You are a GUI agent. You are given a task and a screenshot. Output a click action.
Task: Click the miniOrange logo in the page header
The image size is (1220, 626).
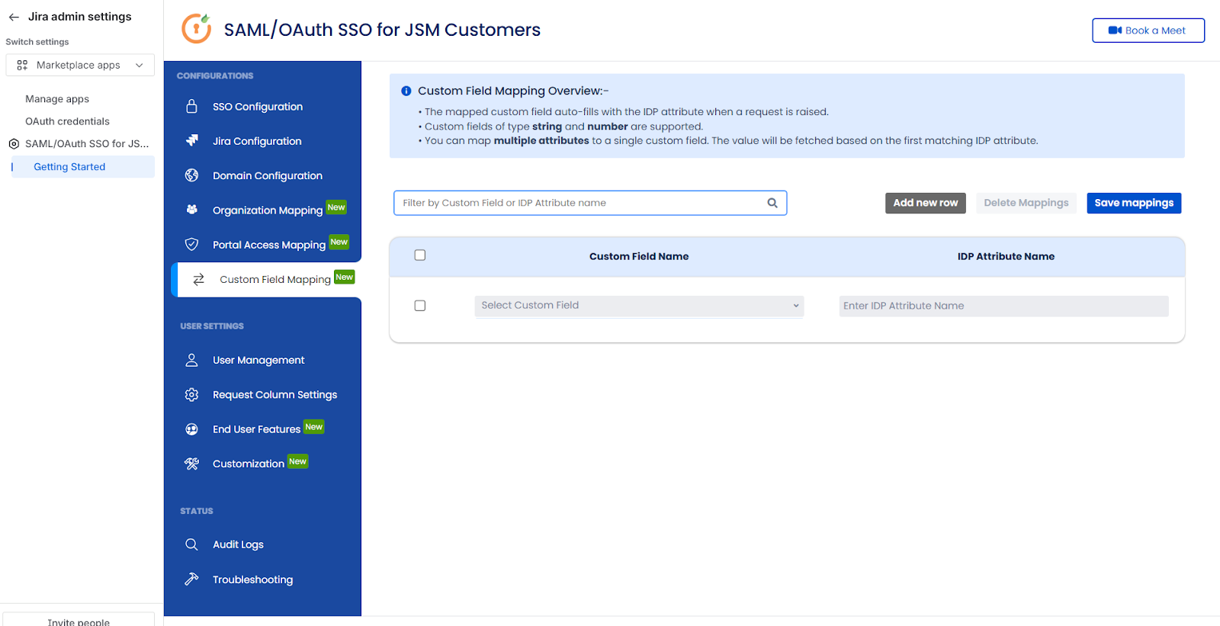[197, 29]
